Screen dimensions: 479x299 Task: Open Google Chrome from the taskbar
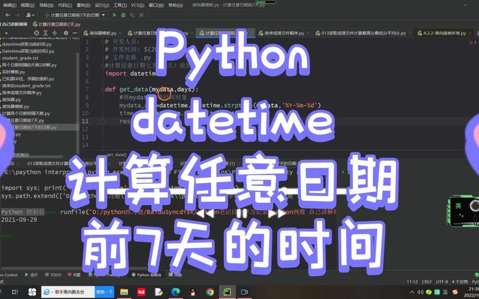[x=210, y=292]
